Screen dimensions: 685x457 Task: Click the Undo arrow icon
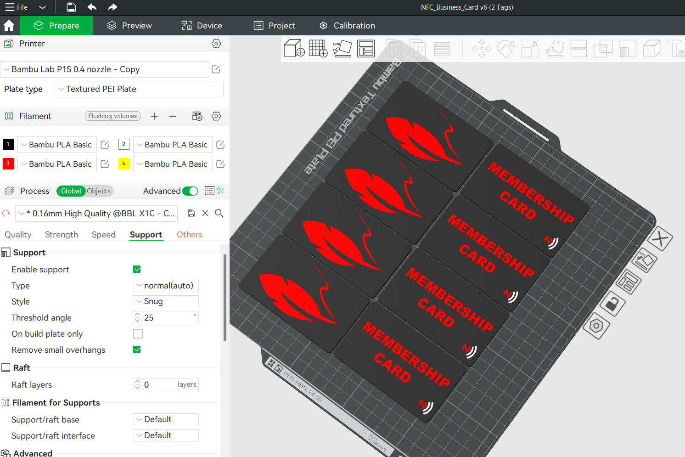click(92, 7)
